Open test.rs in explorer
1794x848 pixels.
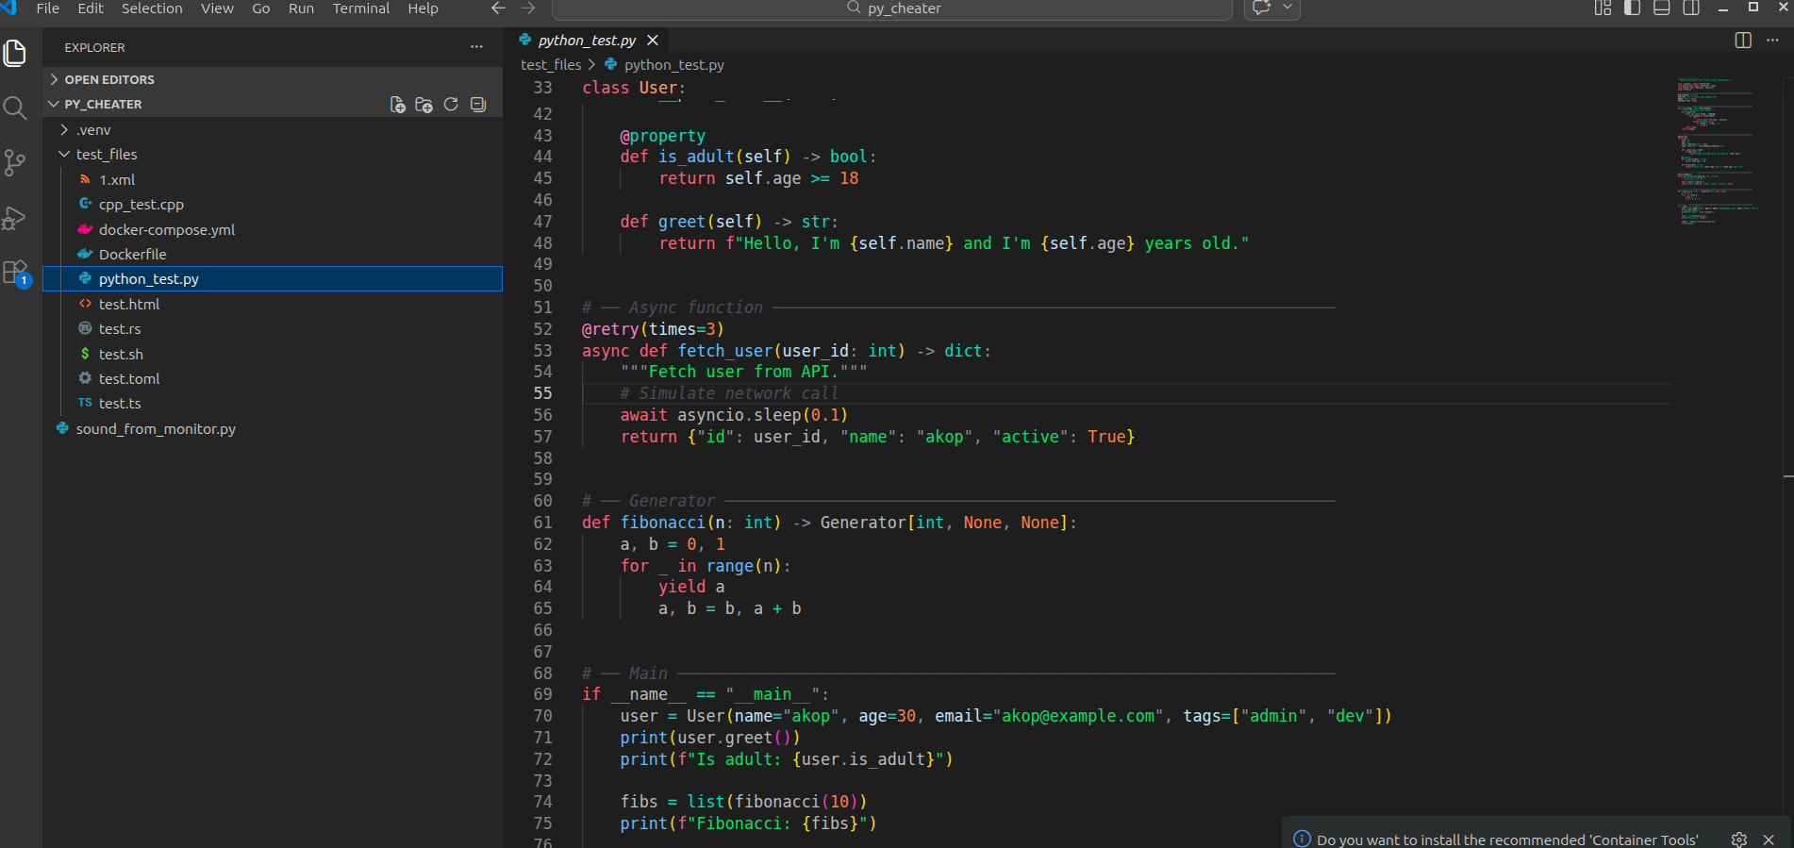tap(273, 328)
